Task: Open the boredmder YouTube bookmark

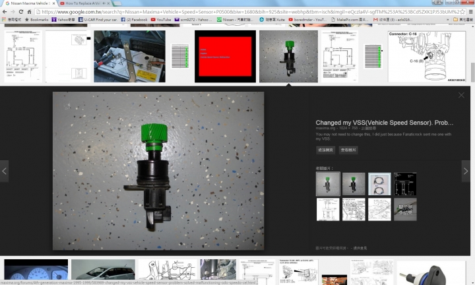Action: click(307, 20)
